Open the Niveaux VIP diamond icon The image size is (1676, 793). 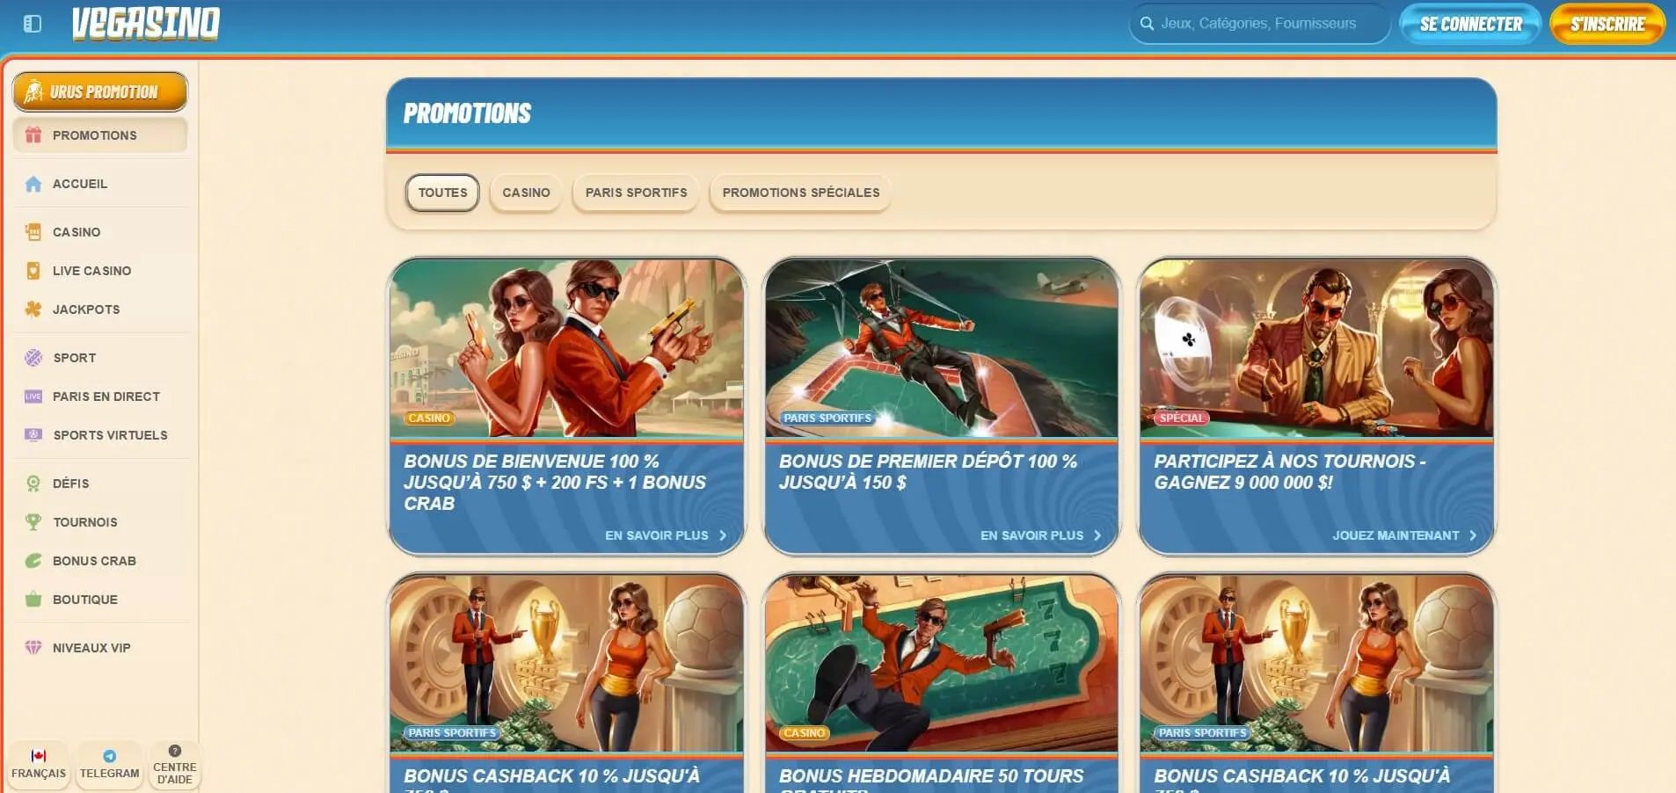click(33, 648)
